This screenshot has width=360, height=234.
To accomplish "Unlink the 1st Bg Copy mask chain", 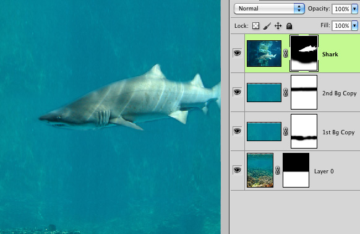I will pyautogui.click(x=285, y=132).
